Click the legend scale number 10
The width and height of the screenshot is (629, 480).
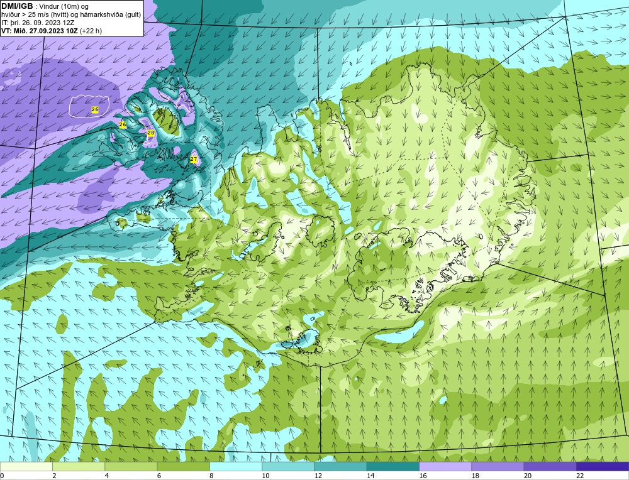(265, 476)
